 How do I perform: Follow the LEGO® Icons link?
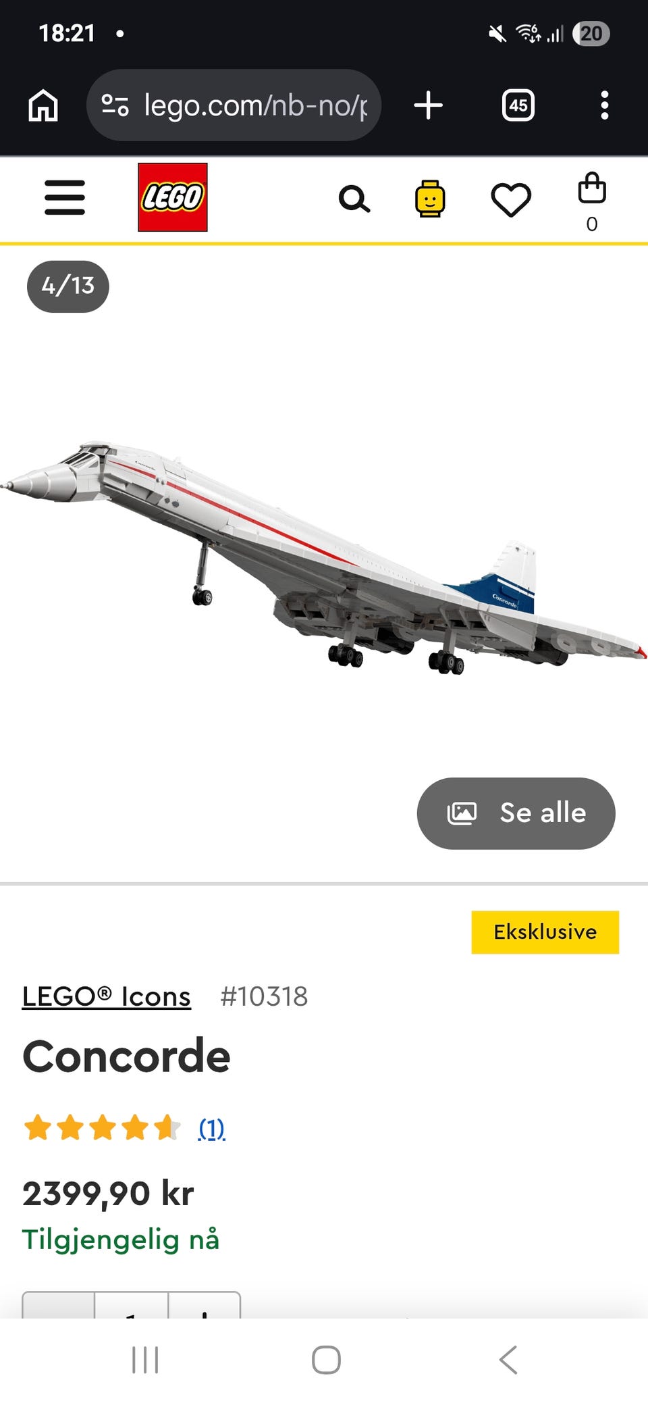(x=107, y=996)
